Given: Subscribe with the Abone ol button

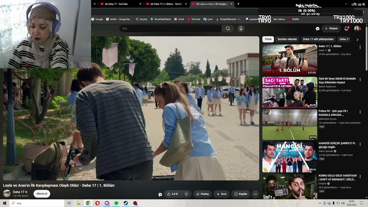Looking at the screenshot, I should point(42,194).
